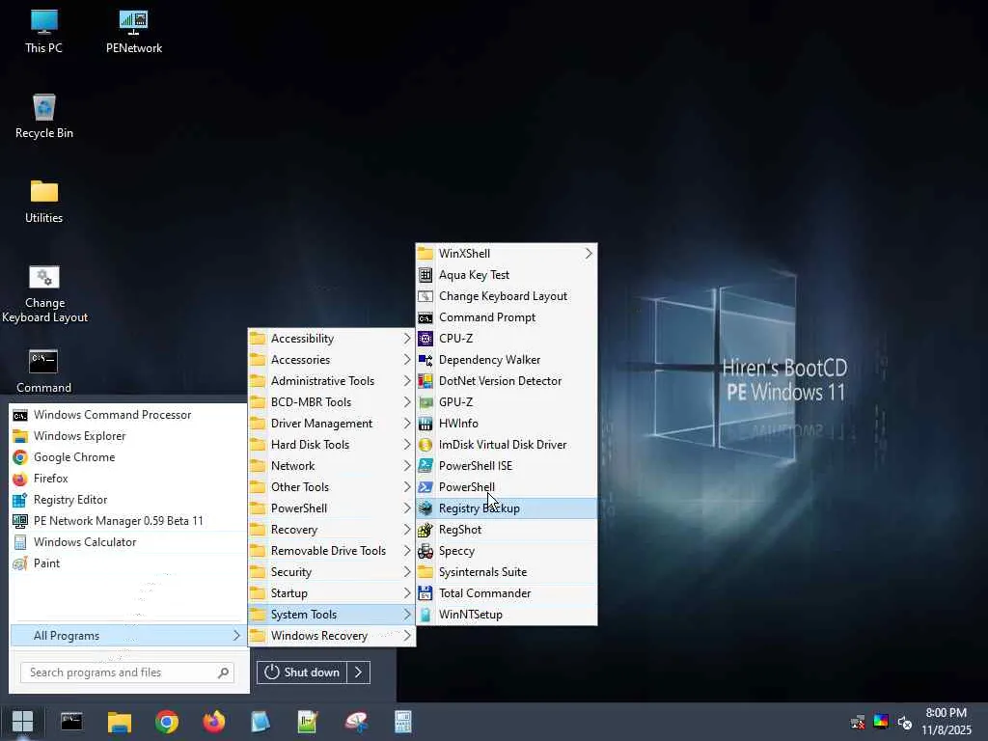The image size is (988, 741).
Task: Click CPU-Z in System Tools menu
Action: tap(506, 339)
